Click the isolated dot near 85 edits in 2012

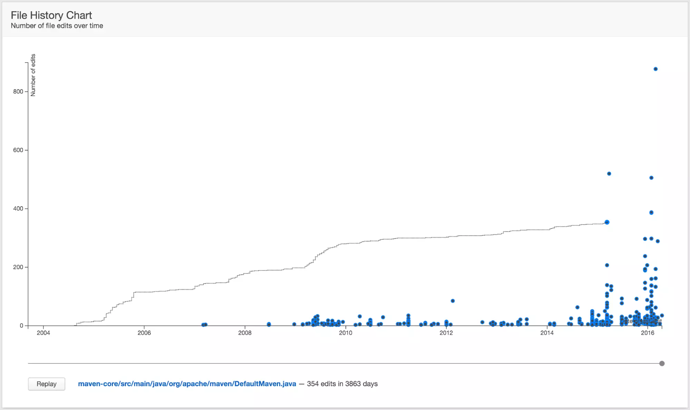pyautogui.click(x=453, y=301)
